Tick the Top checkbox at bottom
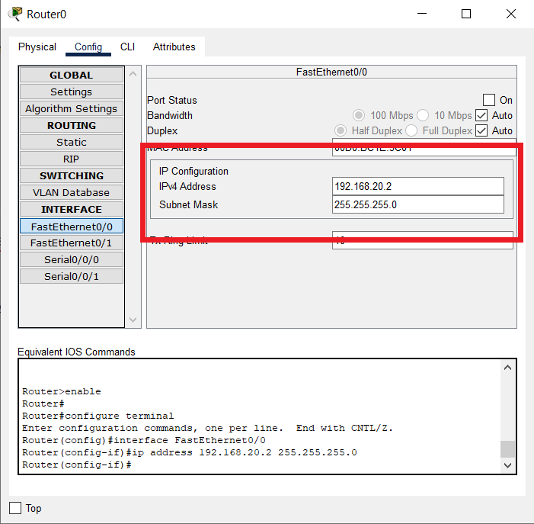This screenshot has height=524, width=534. coord(15,508)
